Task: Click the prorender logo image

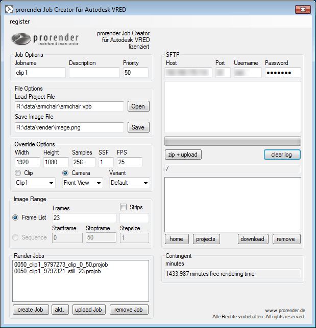Action: 45,39
